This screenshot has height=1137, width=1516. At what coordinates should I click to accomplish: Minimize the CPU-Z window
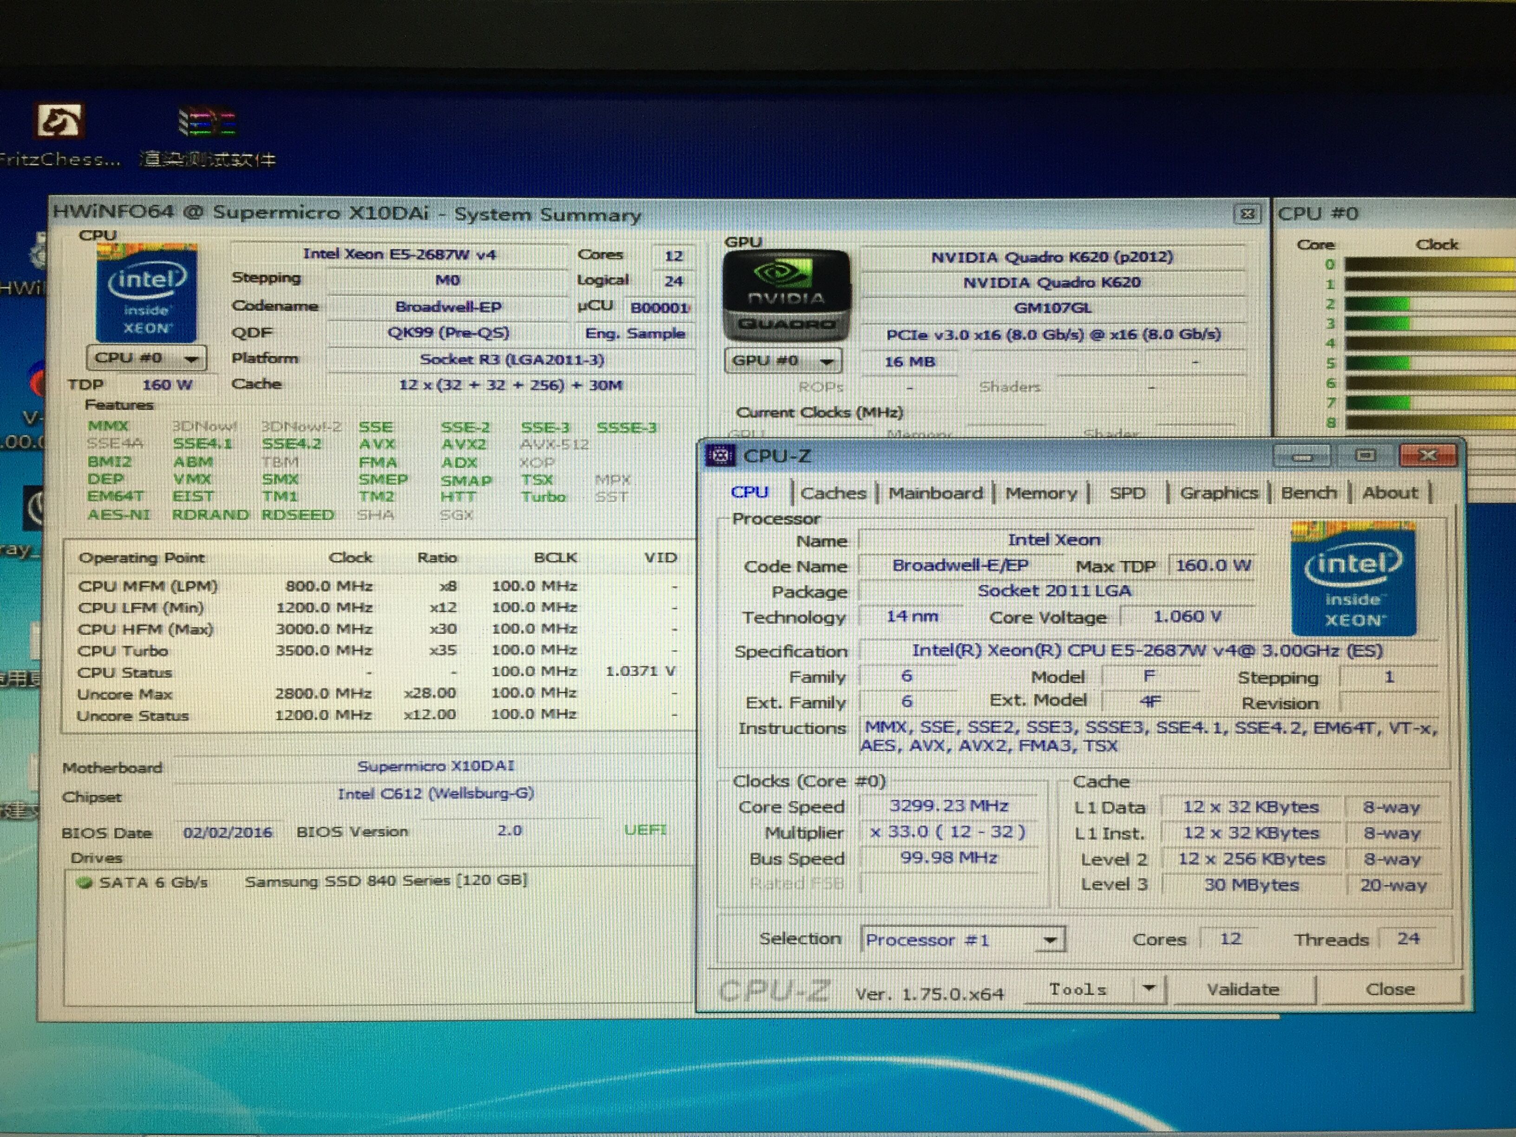pyautogui.click(x=1301, y=456)
